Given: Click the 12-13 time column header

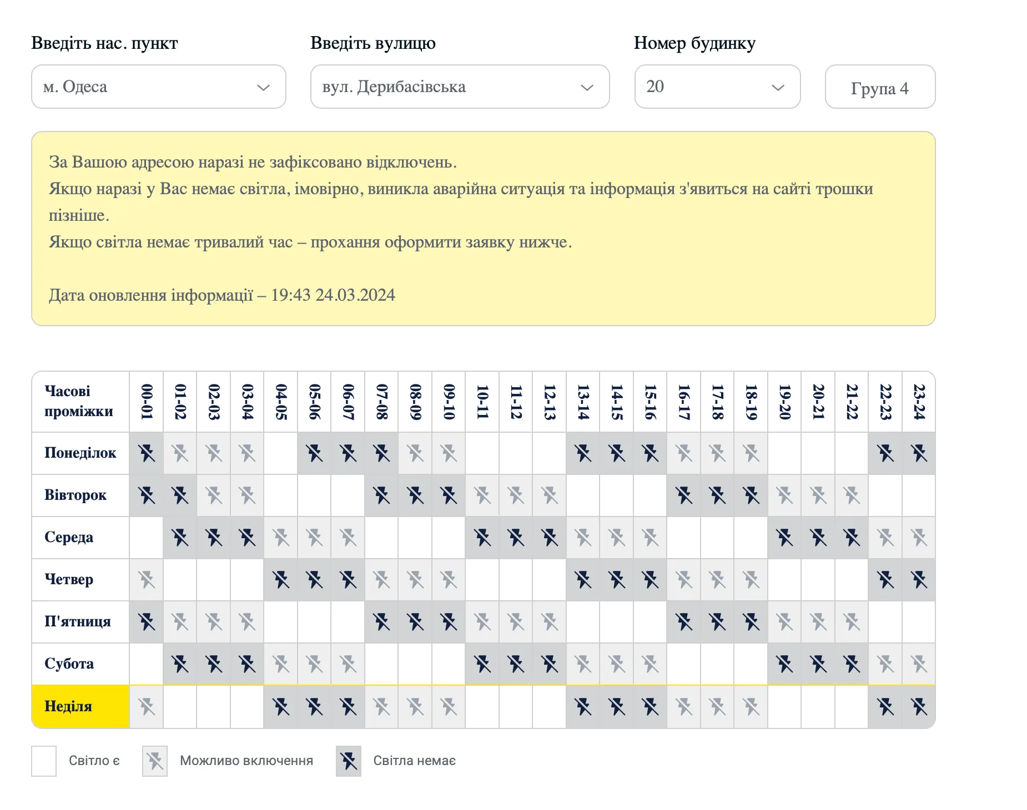Looking at the screenshot, I should pos(549,402).
